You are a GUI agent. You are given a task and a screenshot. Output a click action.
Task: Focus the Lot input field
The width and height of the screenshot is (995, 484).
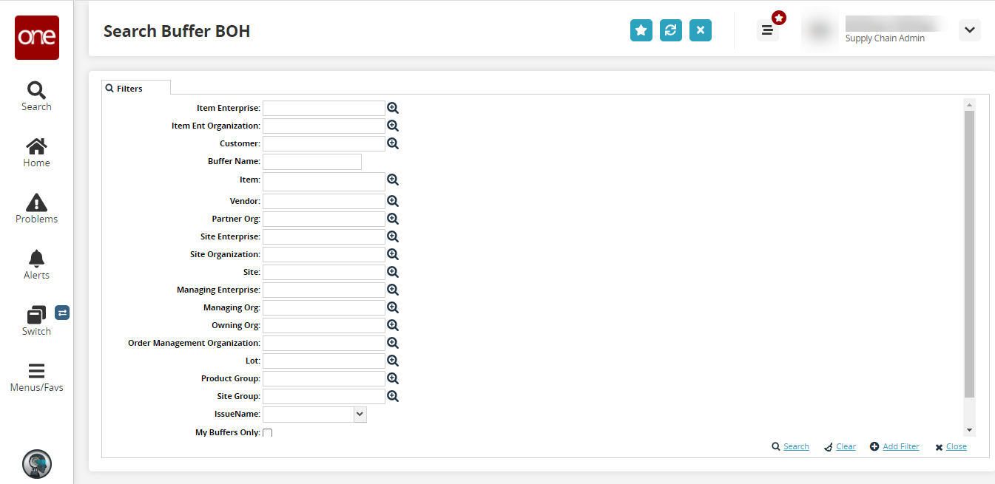coord(324,361)
